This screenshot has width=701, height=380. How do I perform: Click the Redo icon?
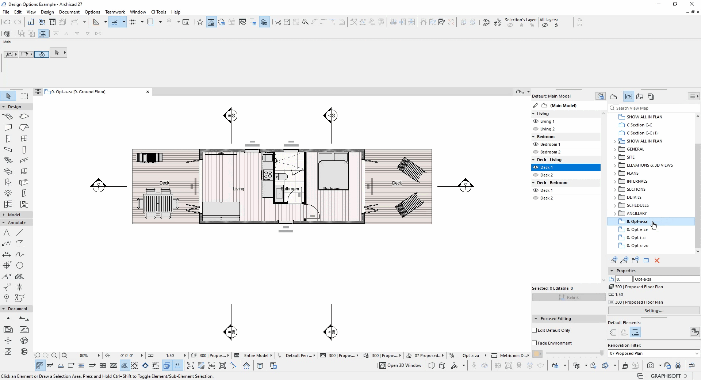point(18,22)
